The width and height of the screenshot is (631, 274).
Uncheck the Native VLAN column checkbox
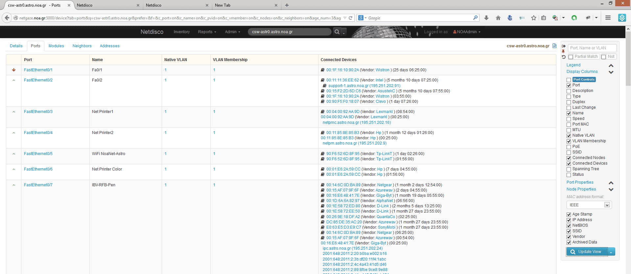pyautogui.click(x=569, y=136)
